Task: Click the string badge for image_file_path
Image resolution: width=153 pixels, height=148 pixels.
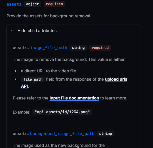Action: pos(78,48)
